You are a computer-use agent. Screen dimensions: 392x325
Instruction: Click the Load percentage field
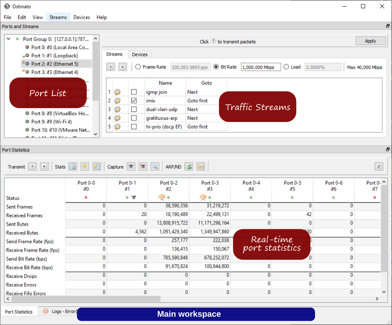point(323,67)
